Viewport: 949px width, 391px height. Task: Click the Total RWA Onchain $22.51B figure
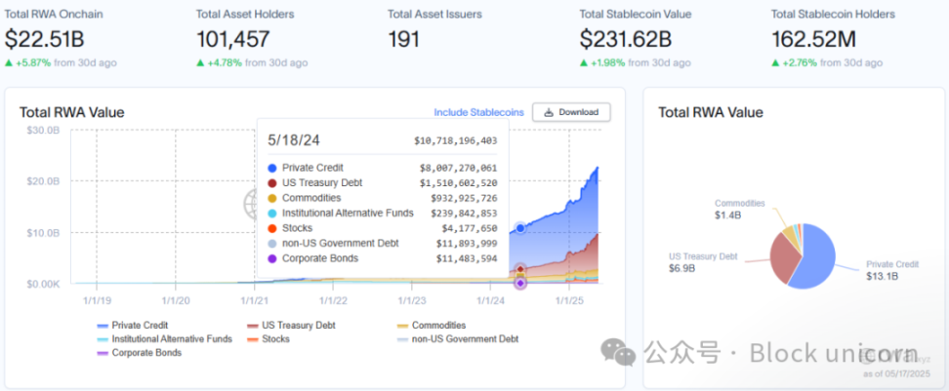[45, 39]
